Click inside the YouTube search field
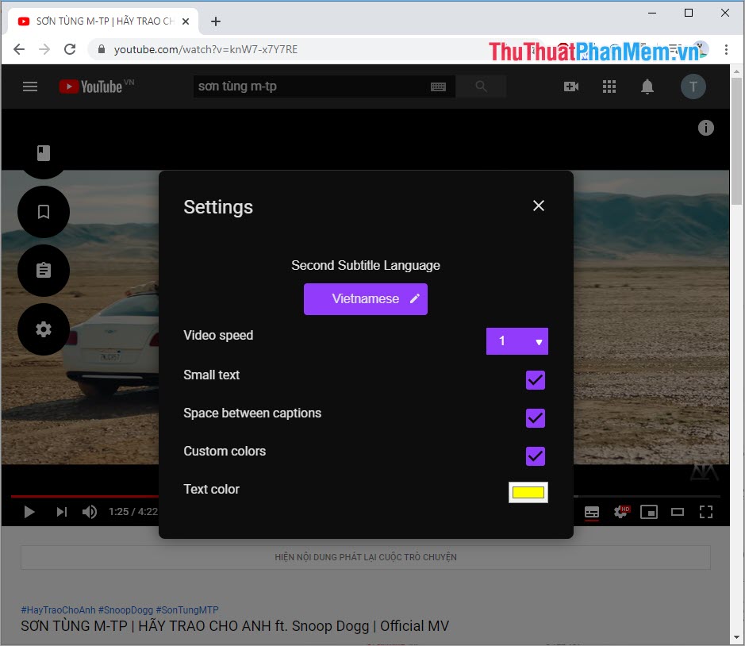The height and width of the screenshot is (646, 745). click(317, 87)
